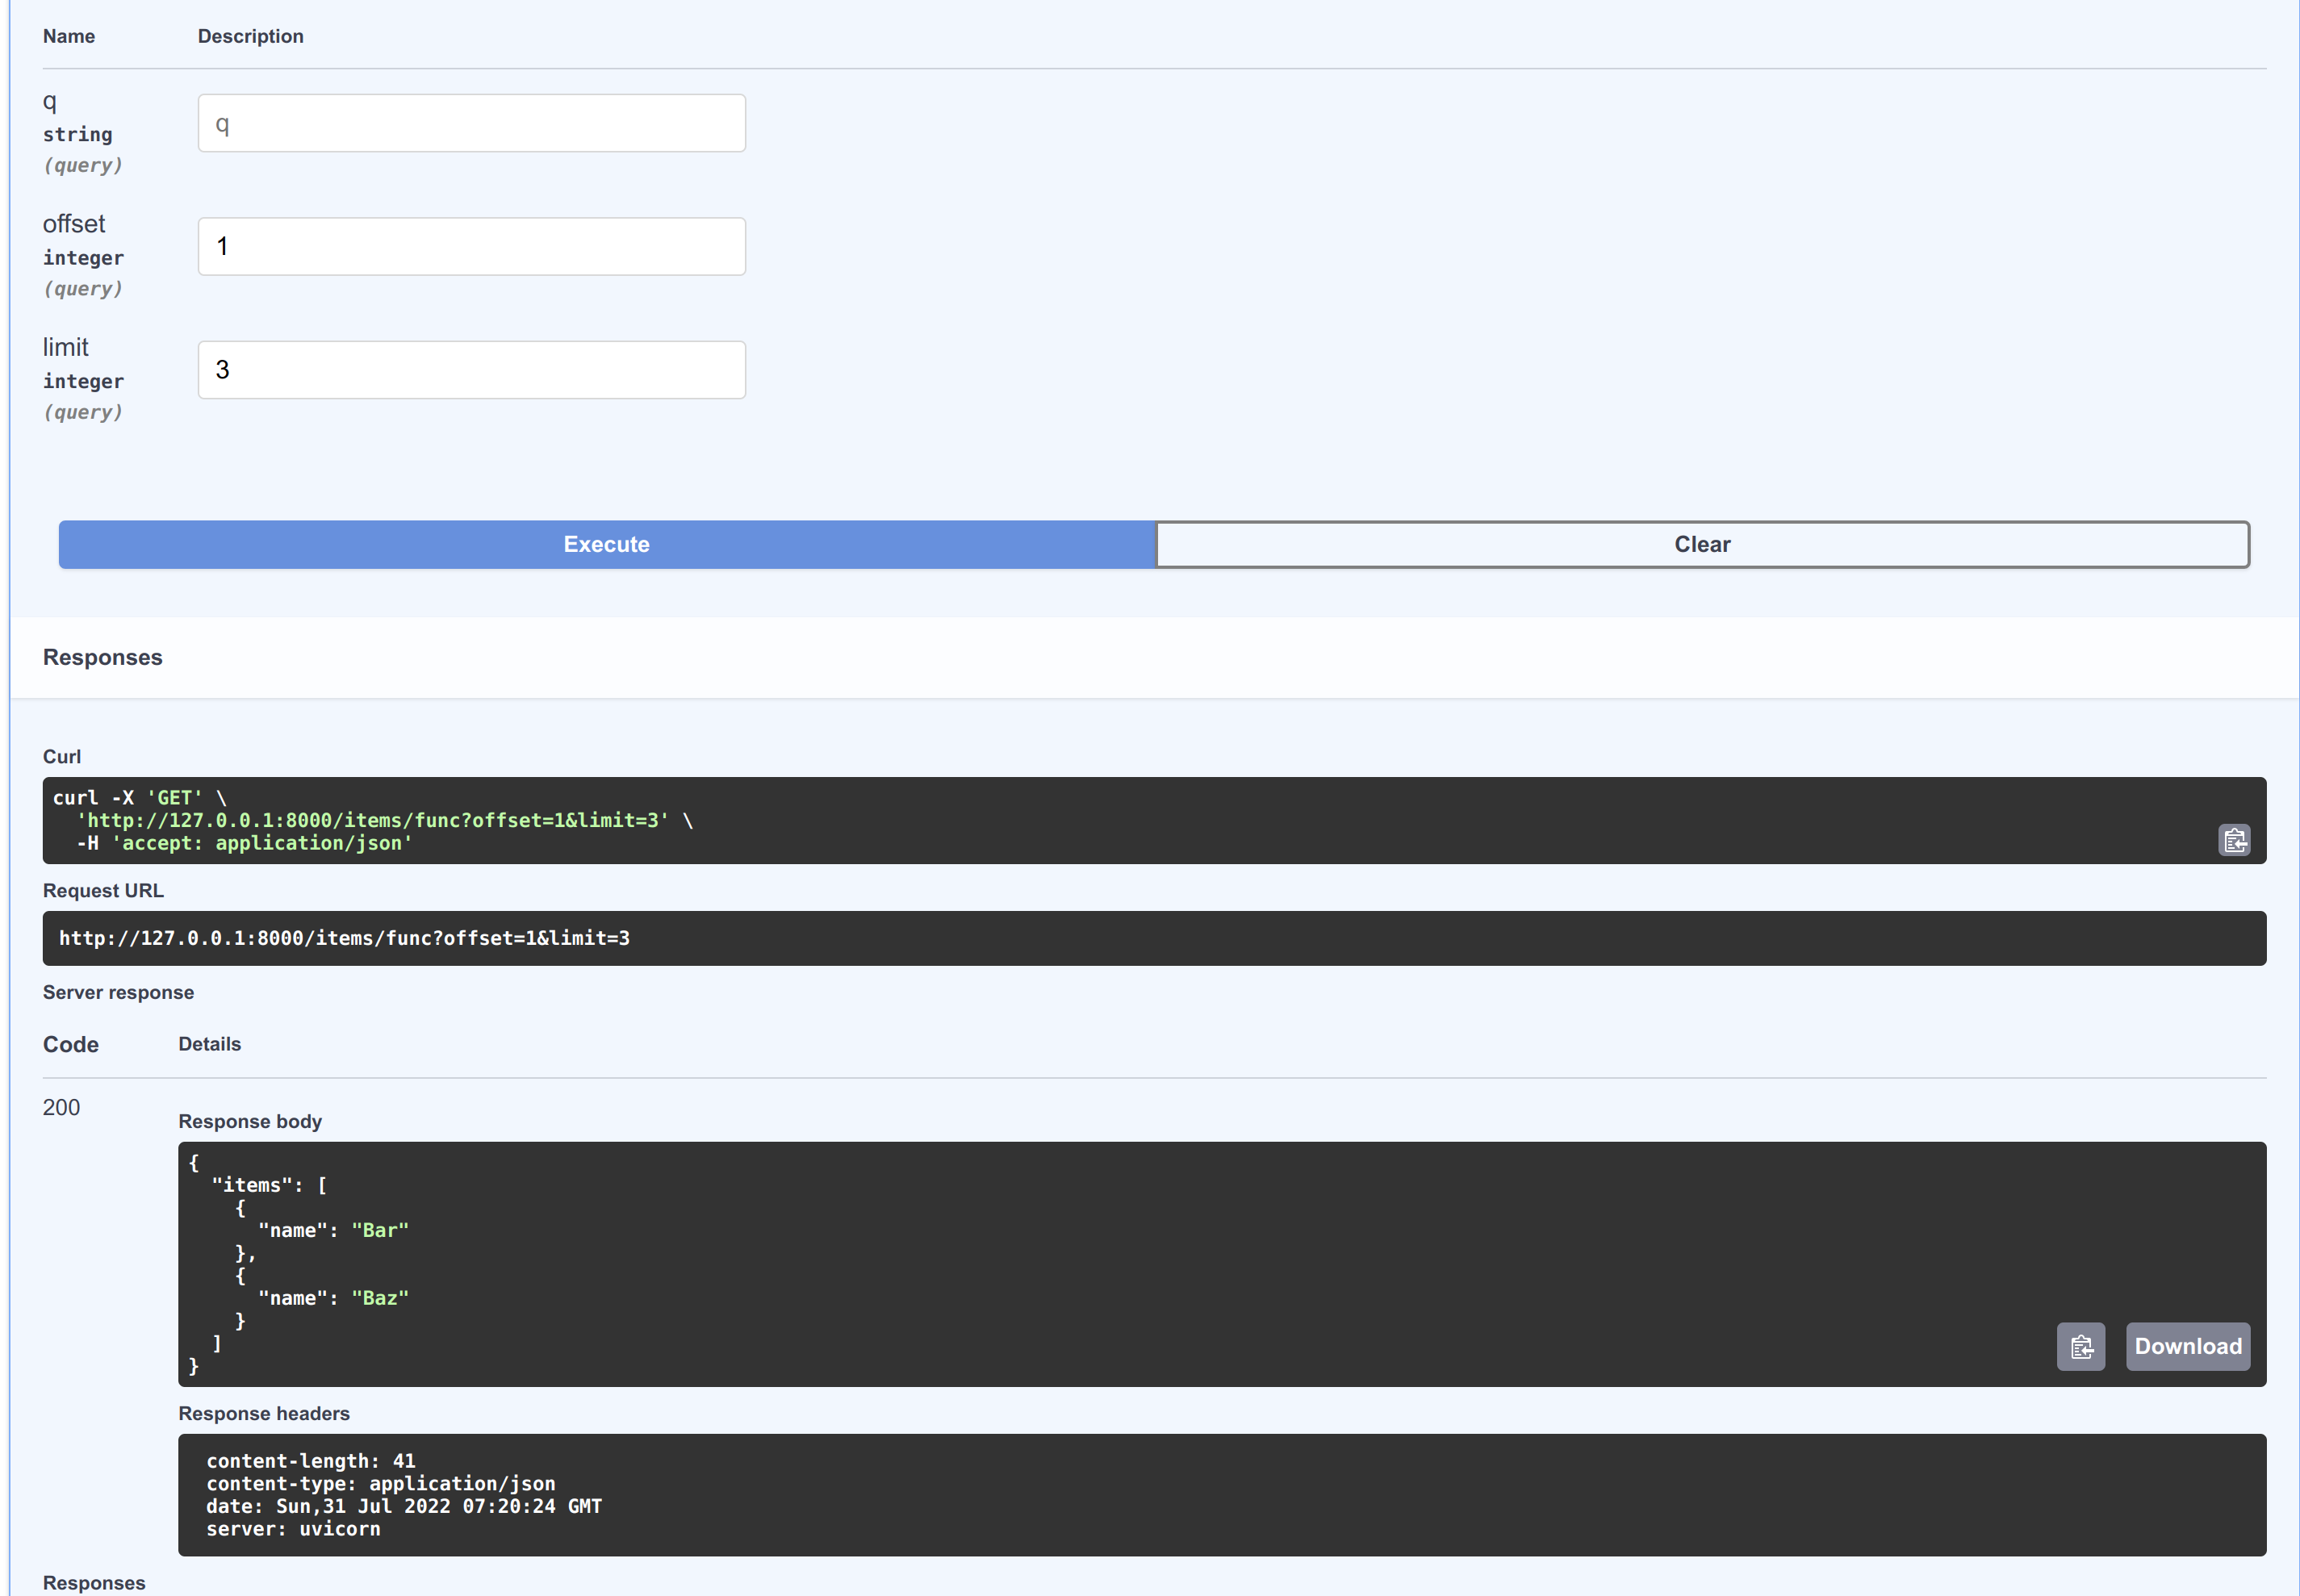The height and width of the screenshot is (1596, 2300).
Task: Click the Server response label
Action: coord(118,992)
